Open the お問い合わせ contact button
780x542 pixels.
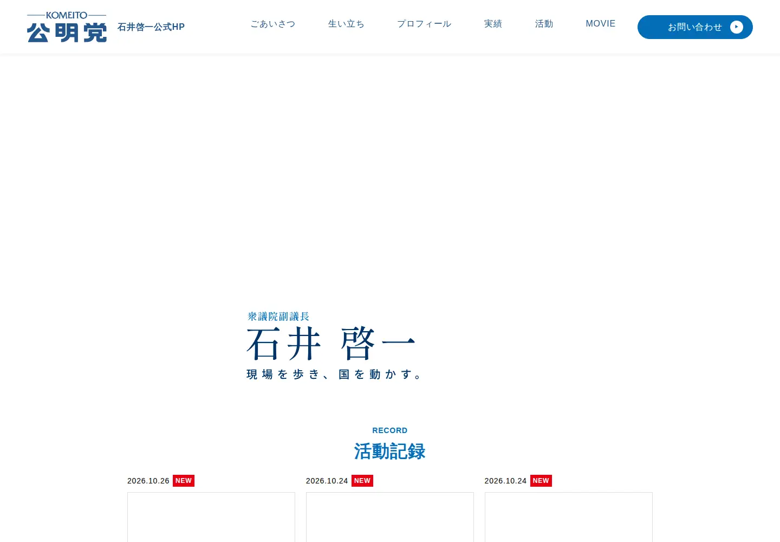(695, 27)
